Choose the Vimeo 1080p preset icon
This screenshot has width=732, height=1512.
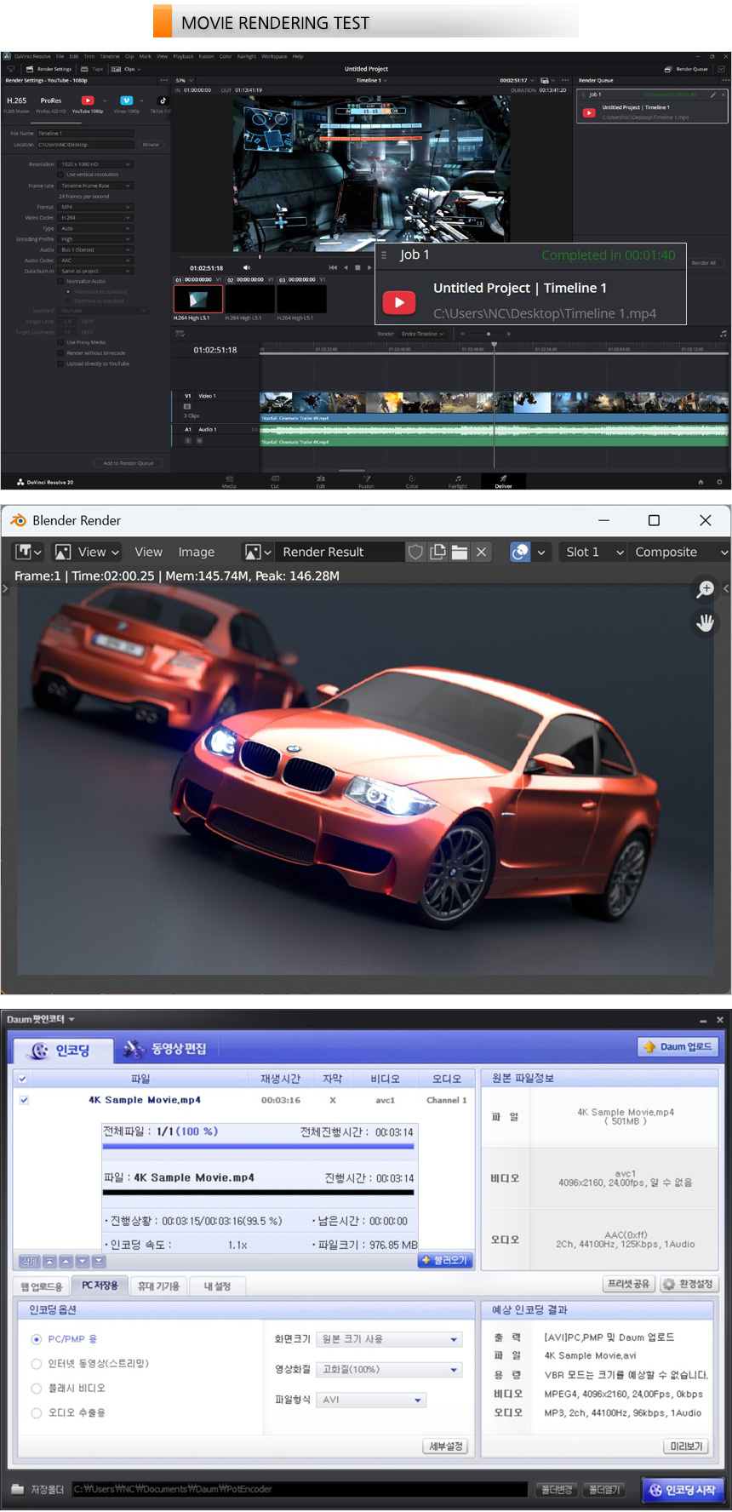click(126, 101)
